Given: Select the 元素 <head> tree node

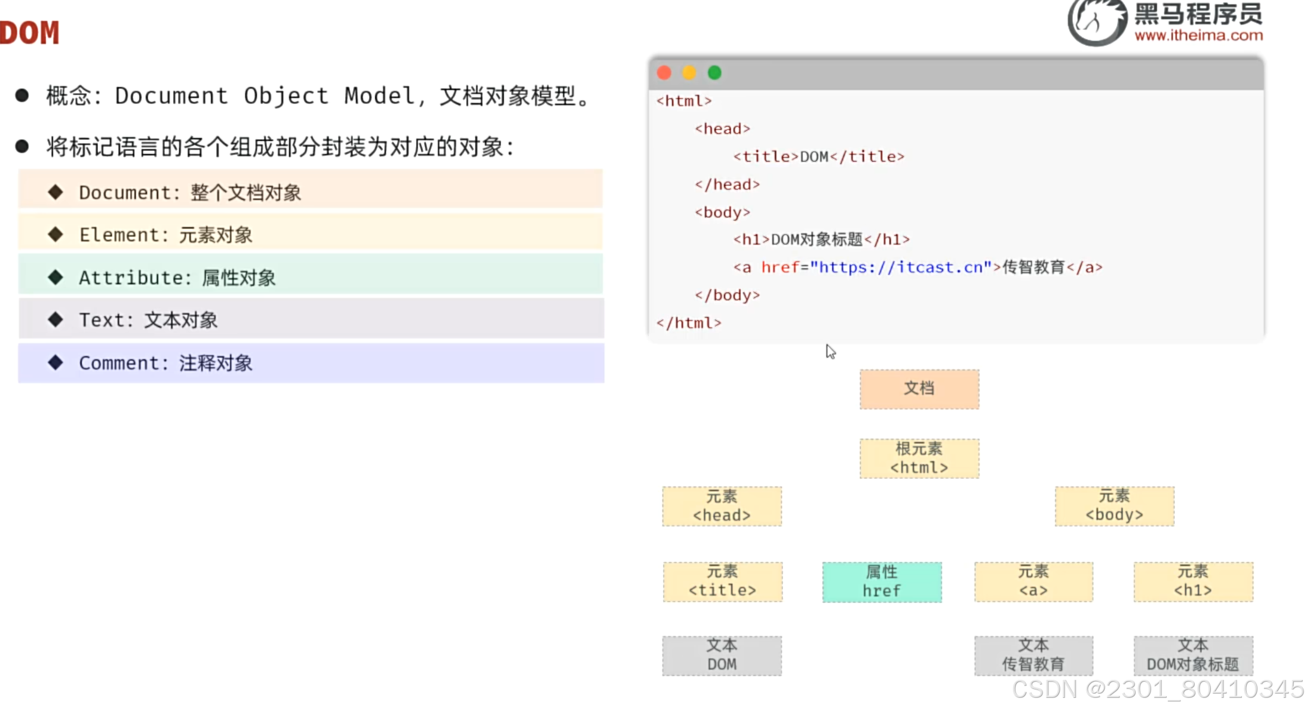Looking at the screenshot, I should point(722,506).
